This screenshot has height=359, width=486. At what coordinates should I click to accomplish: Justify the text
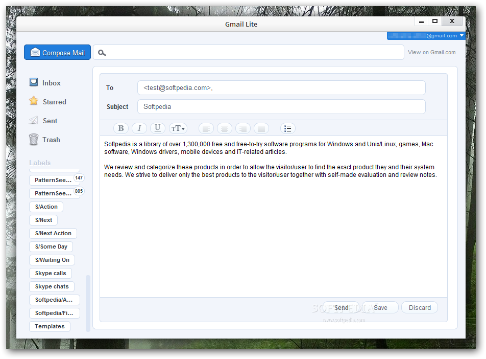point(261,128)
